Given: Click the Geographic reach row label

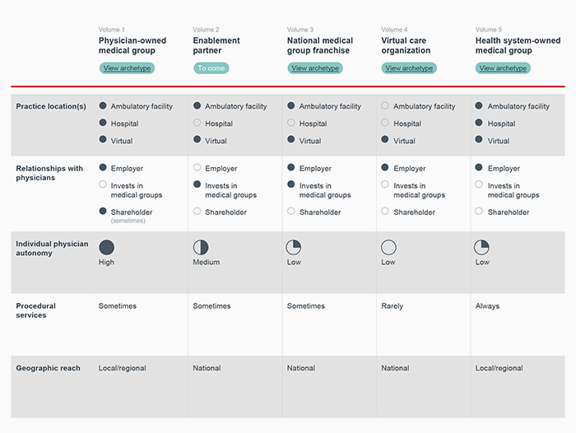Looking at the screenshot, I should (x=49, y=368).
